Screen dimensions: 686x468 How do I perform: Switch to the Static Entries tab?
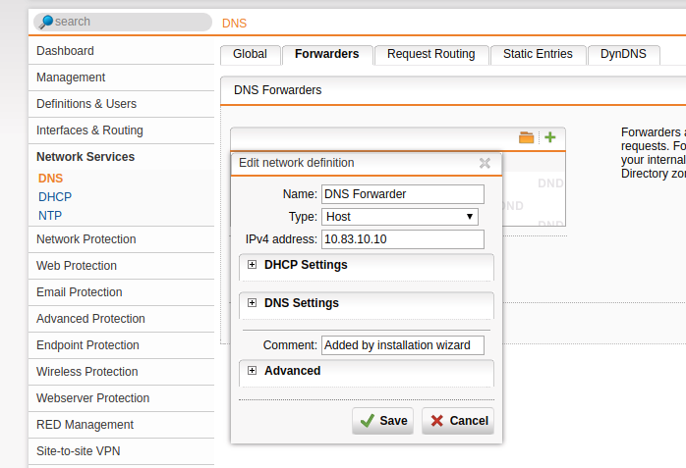pos(538,54)
